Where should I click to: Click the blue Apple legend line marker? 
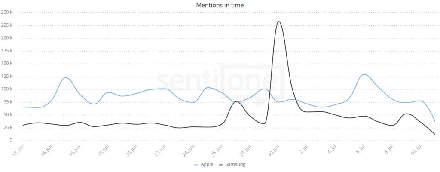click(x=196, y=165)
